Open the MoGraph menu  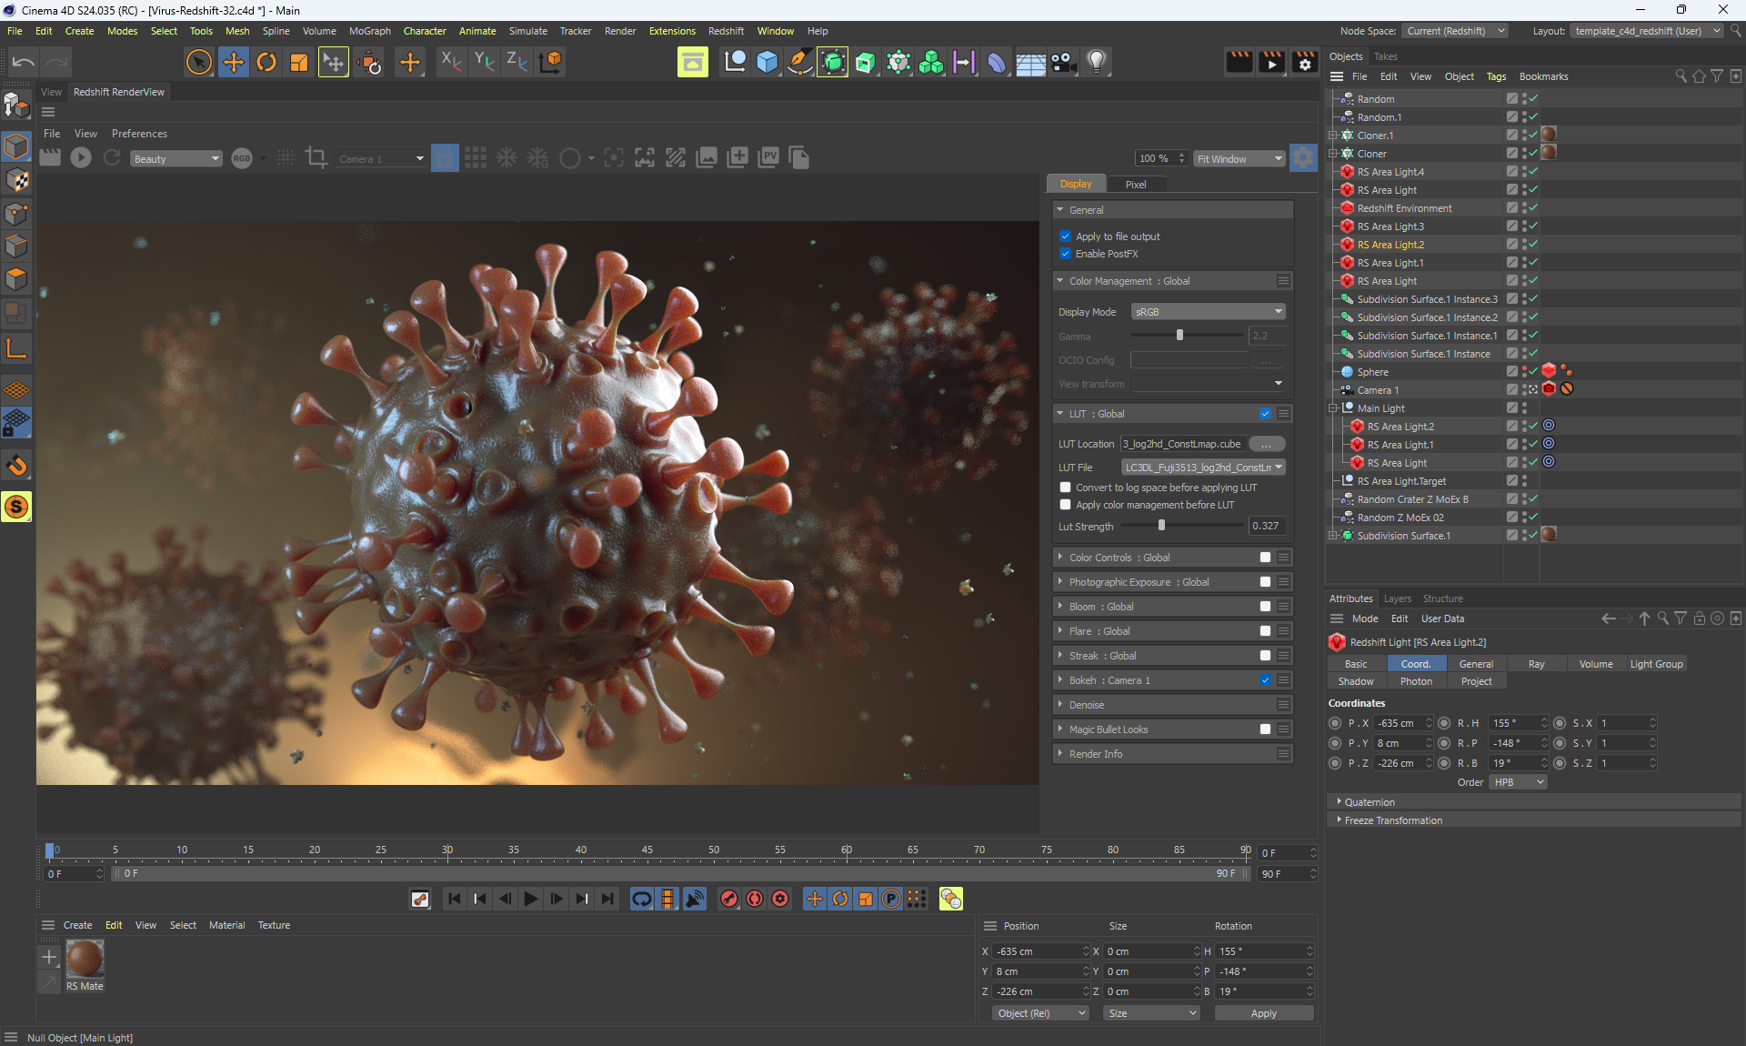pyautogui.click(x=369, y=31)
